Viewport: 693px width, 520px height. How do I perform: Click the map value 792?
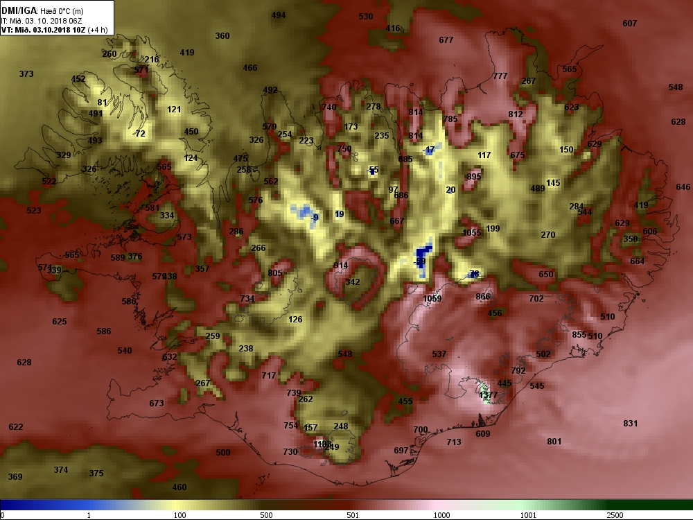(518, 370)
